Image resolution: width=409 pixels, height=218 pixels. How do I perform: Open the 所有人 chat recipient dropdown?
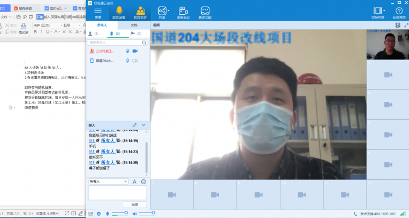pyautogui.click(x=108, y=181)
